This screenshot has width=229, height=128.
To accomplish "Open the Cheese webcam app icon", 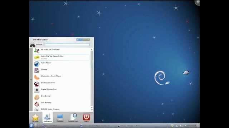I will click(x=36, y=71).
